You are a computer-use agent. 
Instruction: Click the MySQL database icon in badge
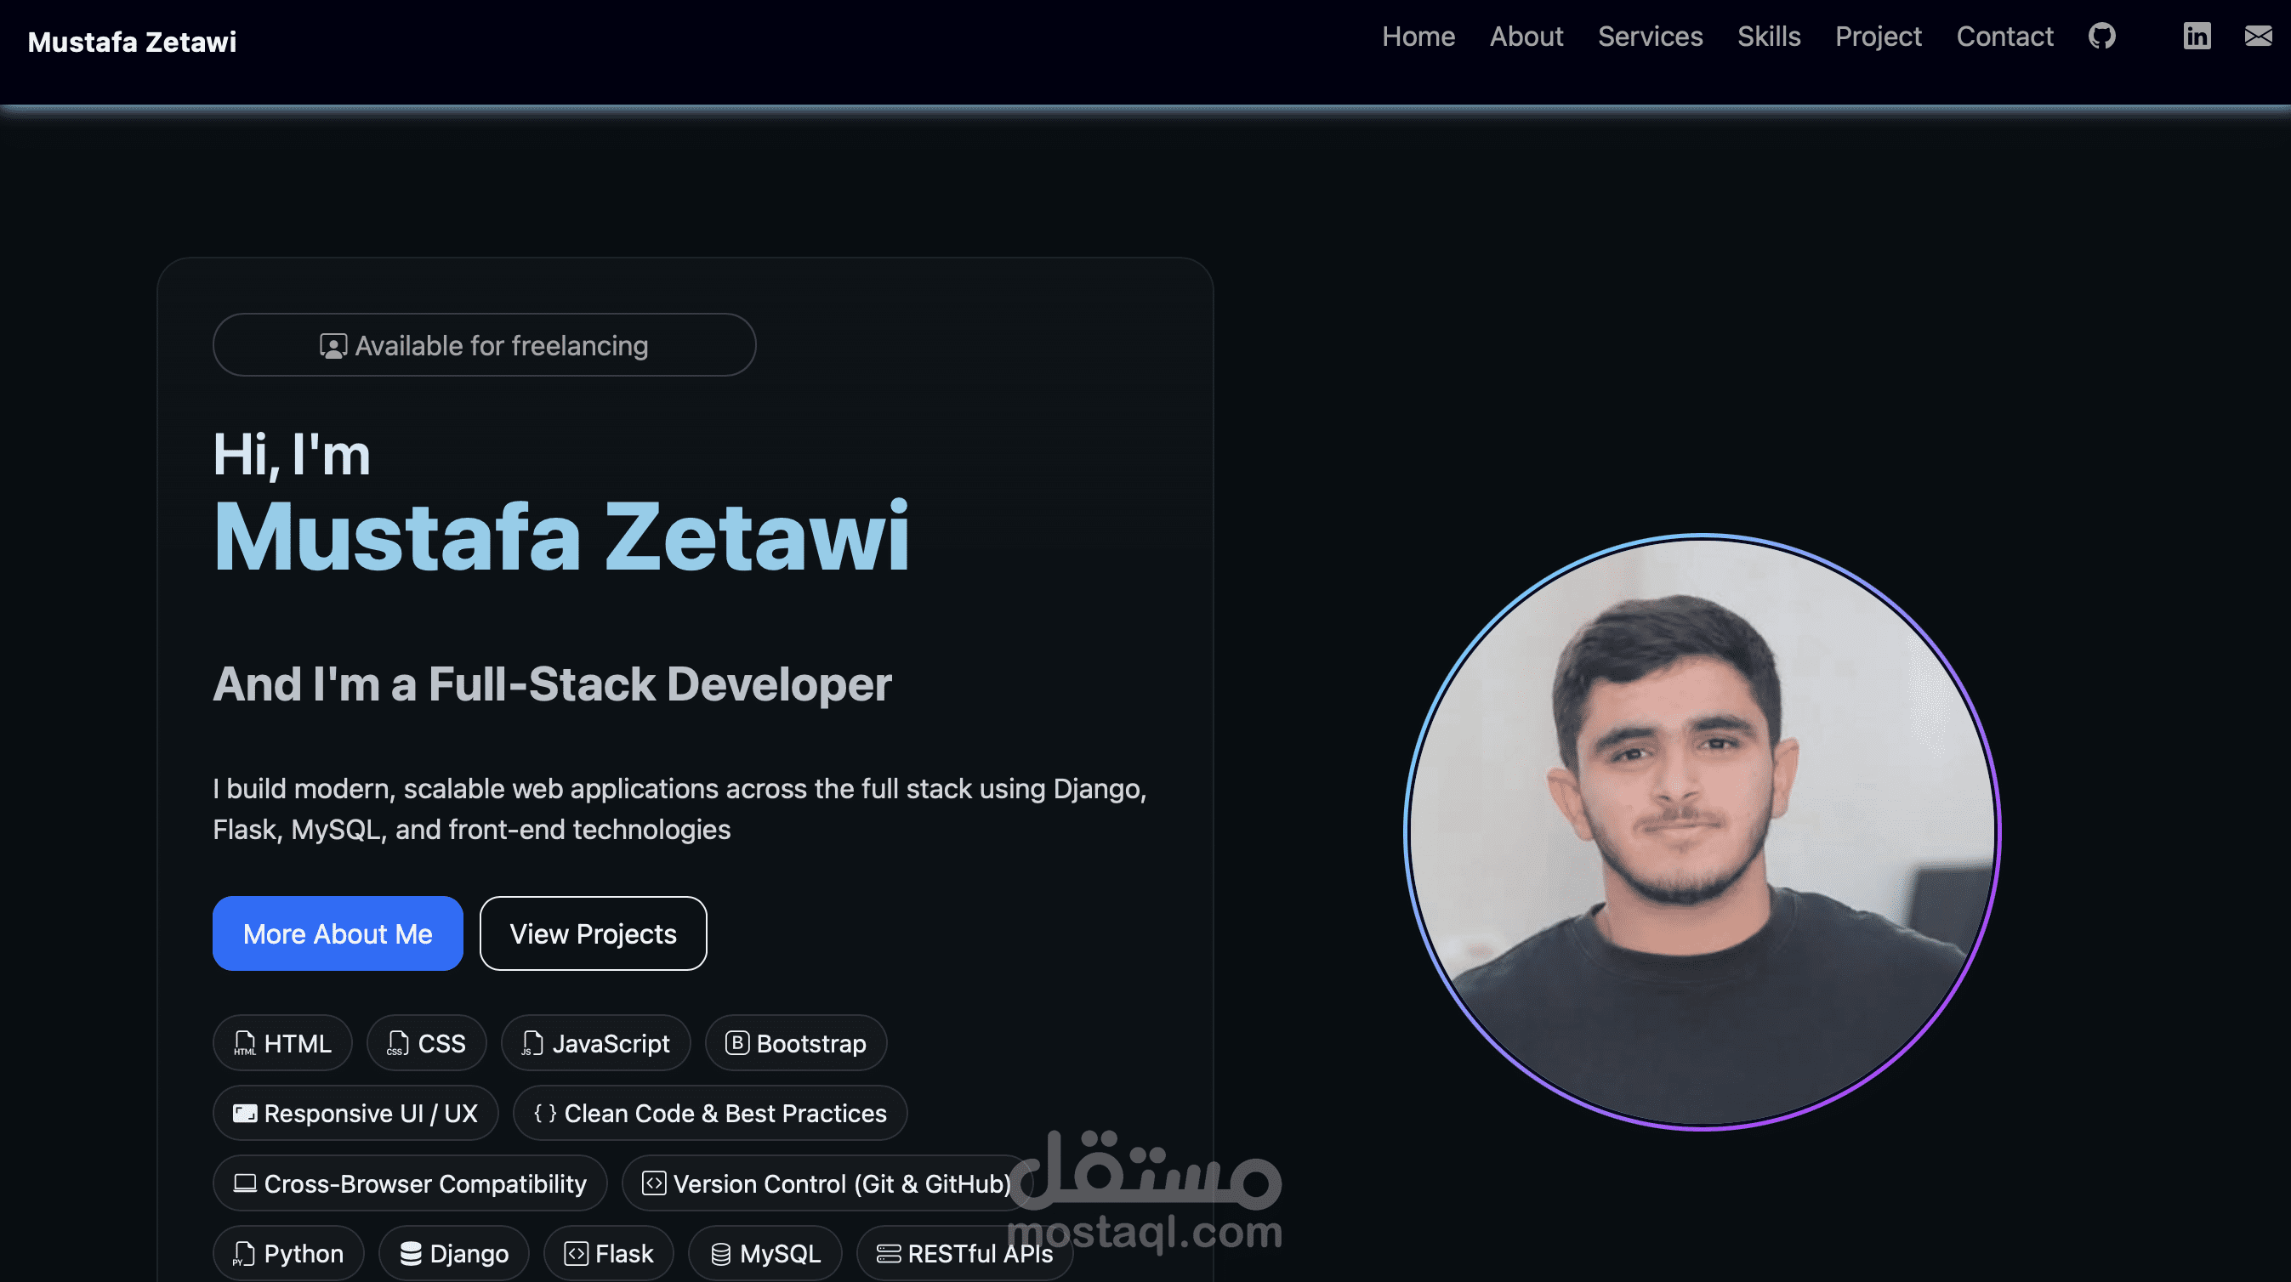[x=720, y=1254]
